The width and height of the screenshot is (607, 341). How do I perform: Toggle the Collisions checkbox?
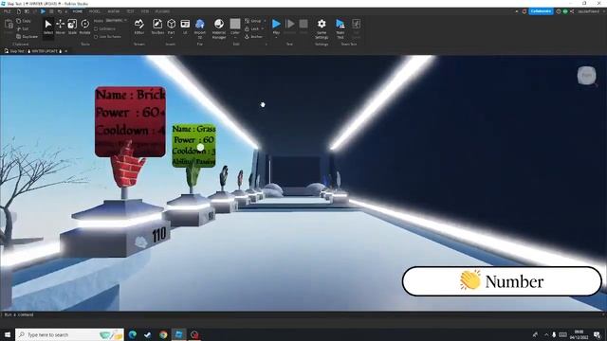point(104,28)
